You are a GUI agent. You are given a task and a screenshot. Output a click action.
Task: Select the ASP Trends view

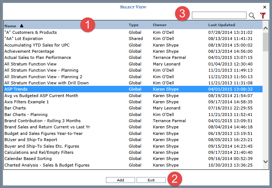pos(16,89)
